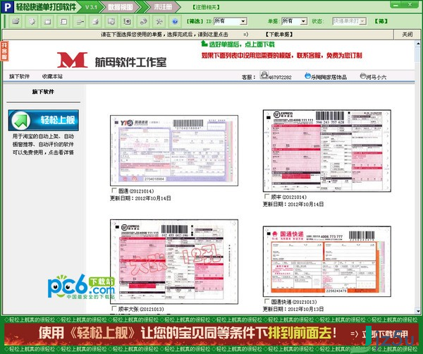Click 立即下载使用 in the bottom banner

pyautogui.click(x=384, y=334)
